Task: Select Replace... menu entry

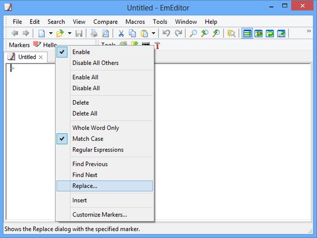Action: pyautogui.click(x=105, y=186)
